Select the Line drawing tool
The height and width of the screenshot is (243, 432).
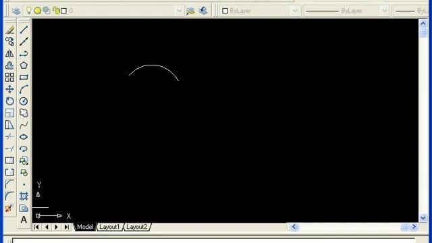(24, 30)
